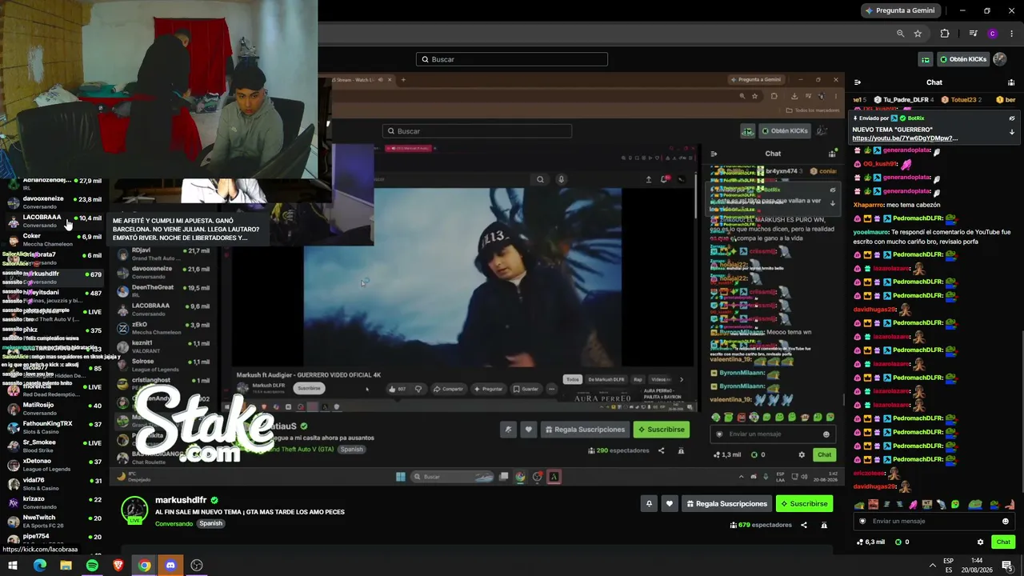
Task: Open the emoji picker in the chat box
Action: [x=1006, y=521]
